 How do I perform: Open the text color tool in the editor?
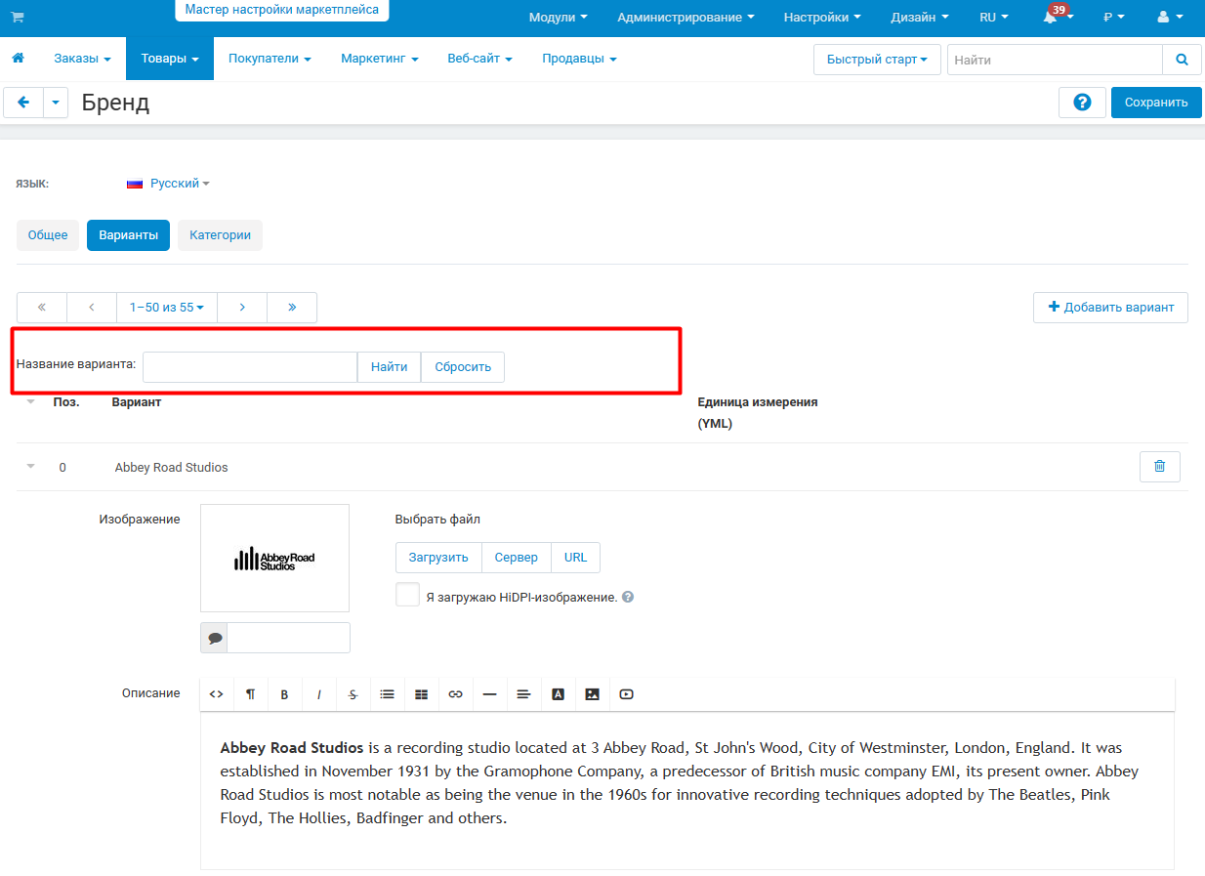pyautogui.click(x=559, y=694)
